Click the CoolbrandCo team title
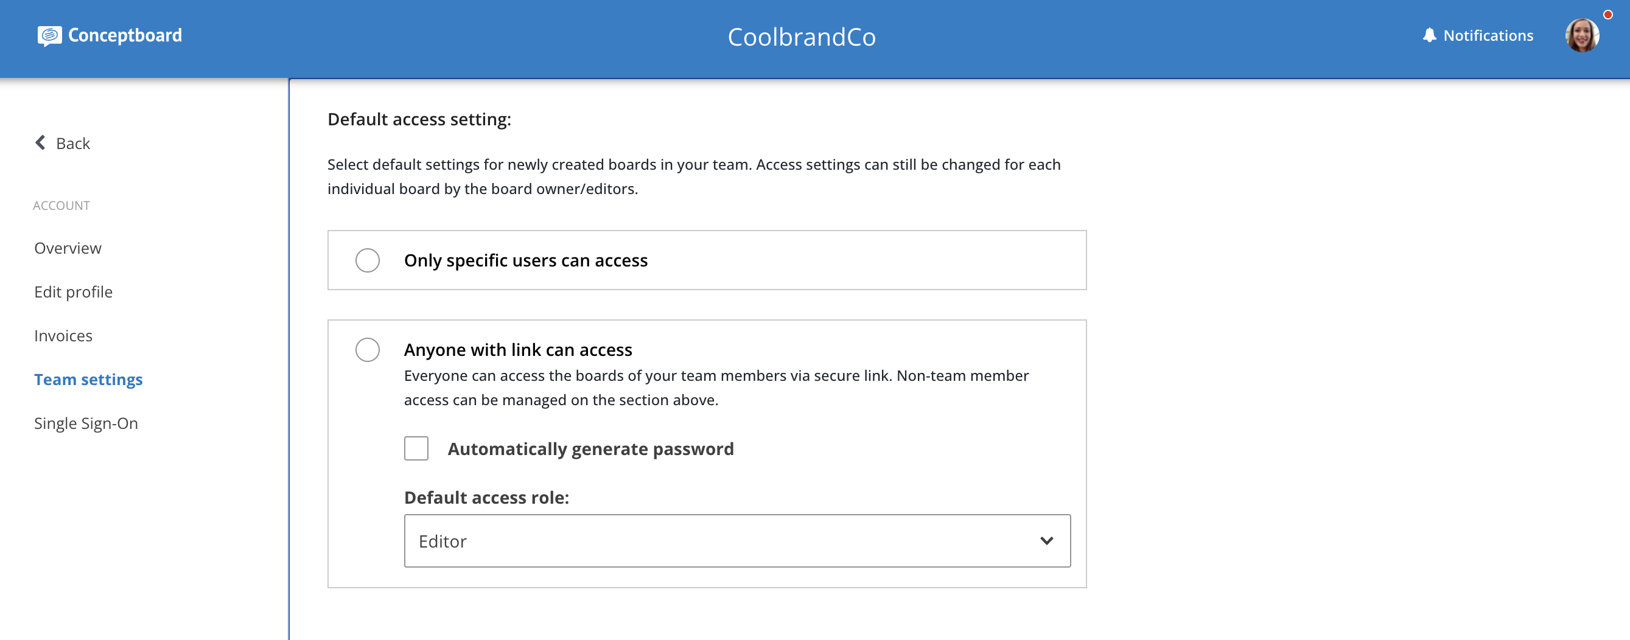Image resolution: width=1630 pixels, height=640 pixels. tap(802, 37)
